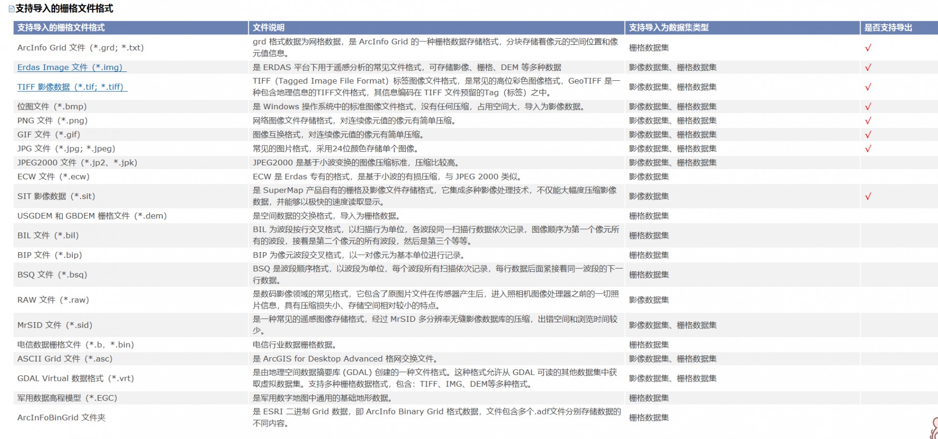Click the export checkmark in PNG 文件 row
This screenshot has height=439, width=938.
pyautogui.click(x=868, y=121)
